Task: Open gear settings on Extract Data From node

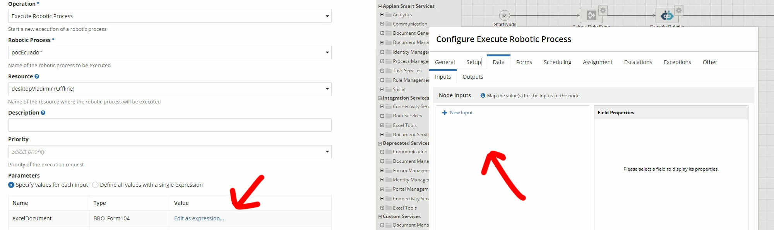Action: 603,10
